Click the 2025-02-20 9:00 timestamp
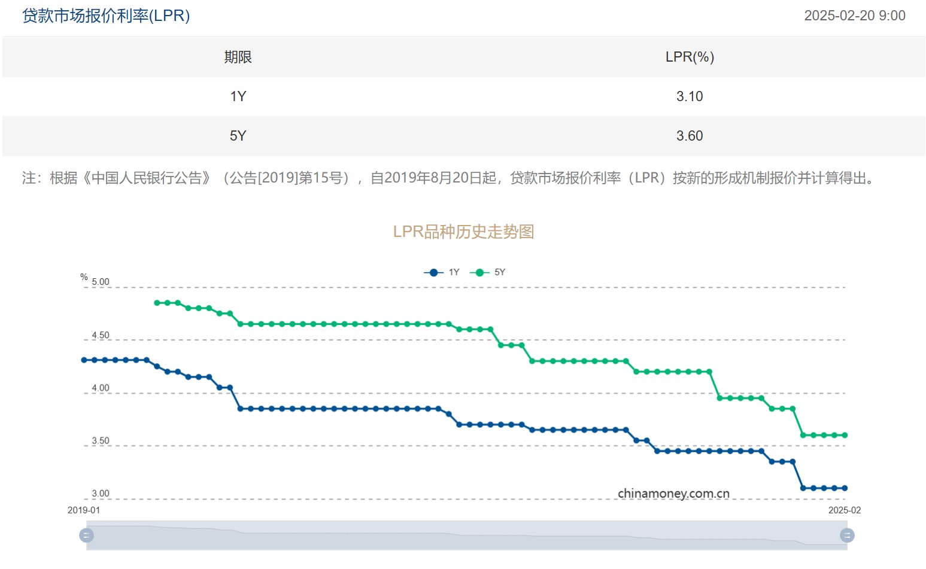Screen dimensions: 926x569 (854, 16)
